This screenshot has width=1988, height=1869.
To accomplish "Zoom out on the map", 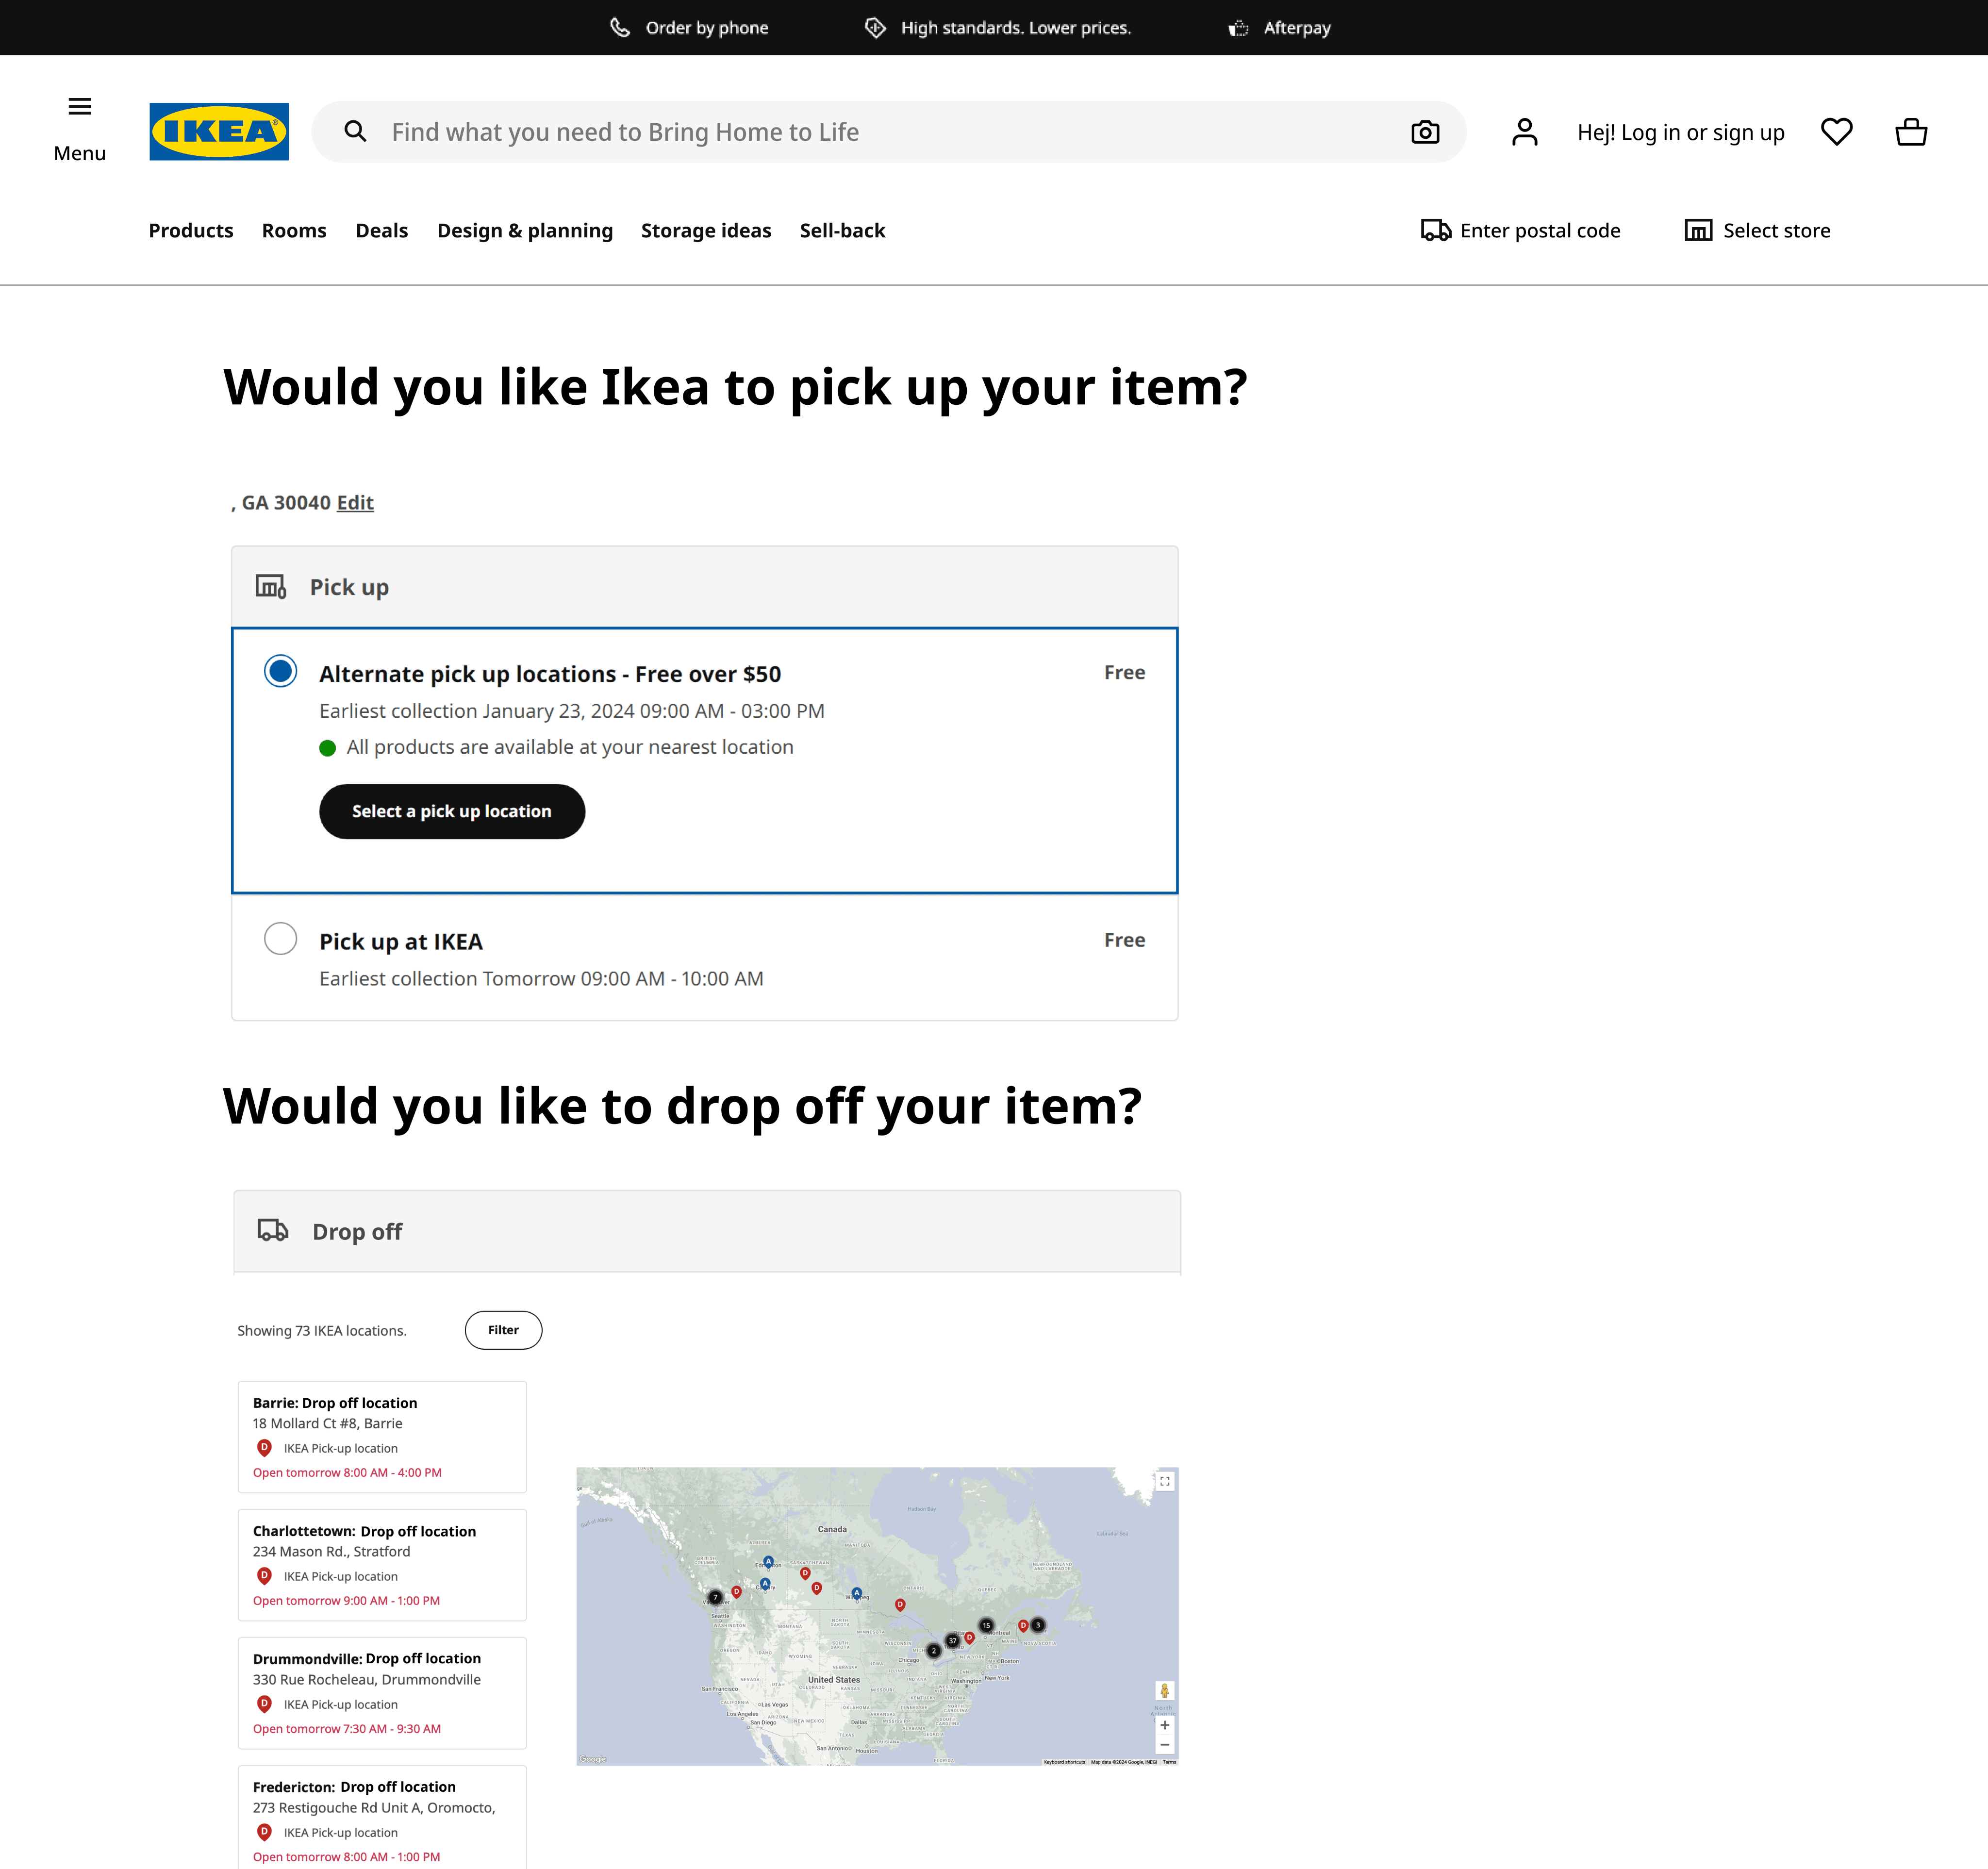I will tap(1164, 1745).
